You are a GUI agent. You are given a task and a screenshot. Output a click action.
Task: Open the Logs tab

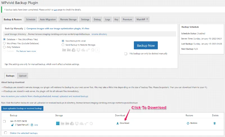(108, 19)
